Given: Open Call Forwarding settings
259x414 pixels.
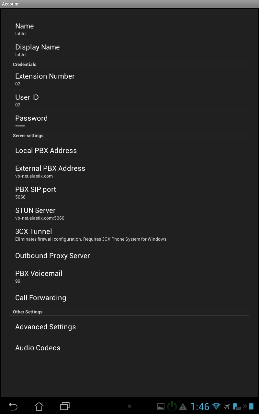Looking at the screenshot, I should coord(129,298).
